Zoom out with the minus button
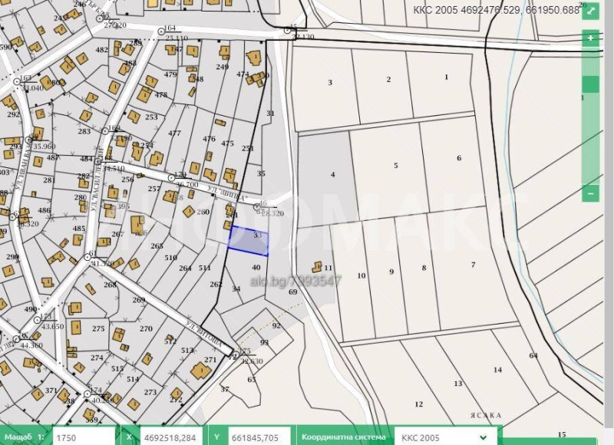This screenshot has width=614, height=445. click(590, 194)
